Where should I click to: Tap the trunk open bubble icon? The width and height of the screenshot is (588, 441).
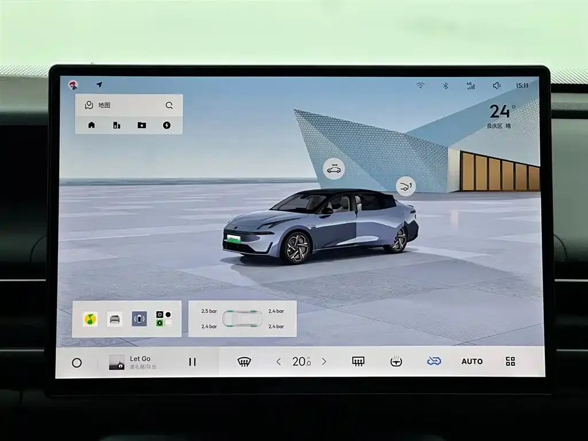coord(405,185)
